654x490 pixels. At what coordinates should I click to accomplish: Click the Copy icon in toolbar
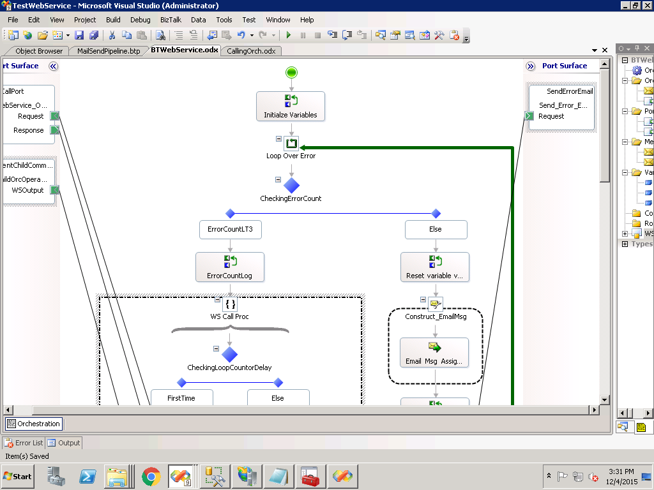127,36
